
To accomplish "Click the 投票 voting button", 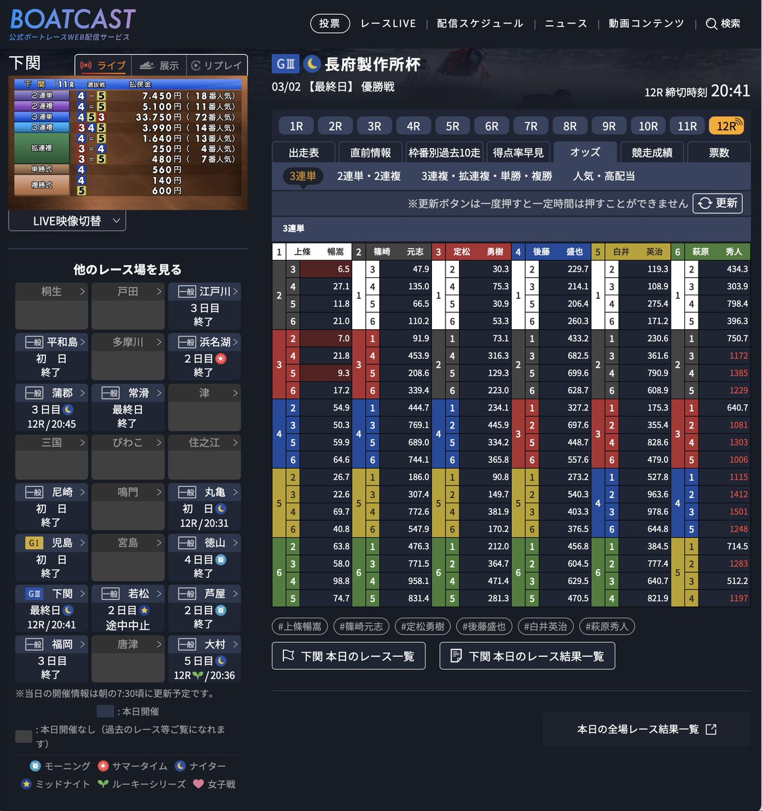I will point(329,22).
